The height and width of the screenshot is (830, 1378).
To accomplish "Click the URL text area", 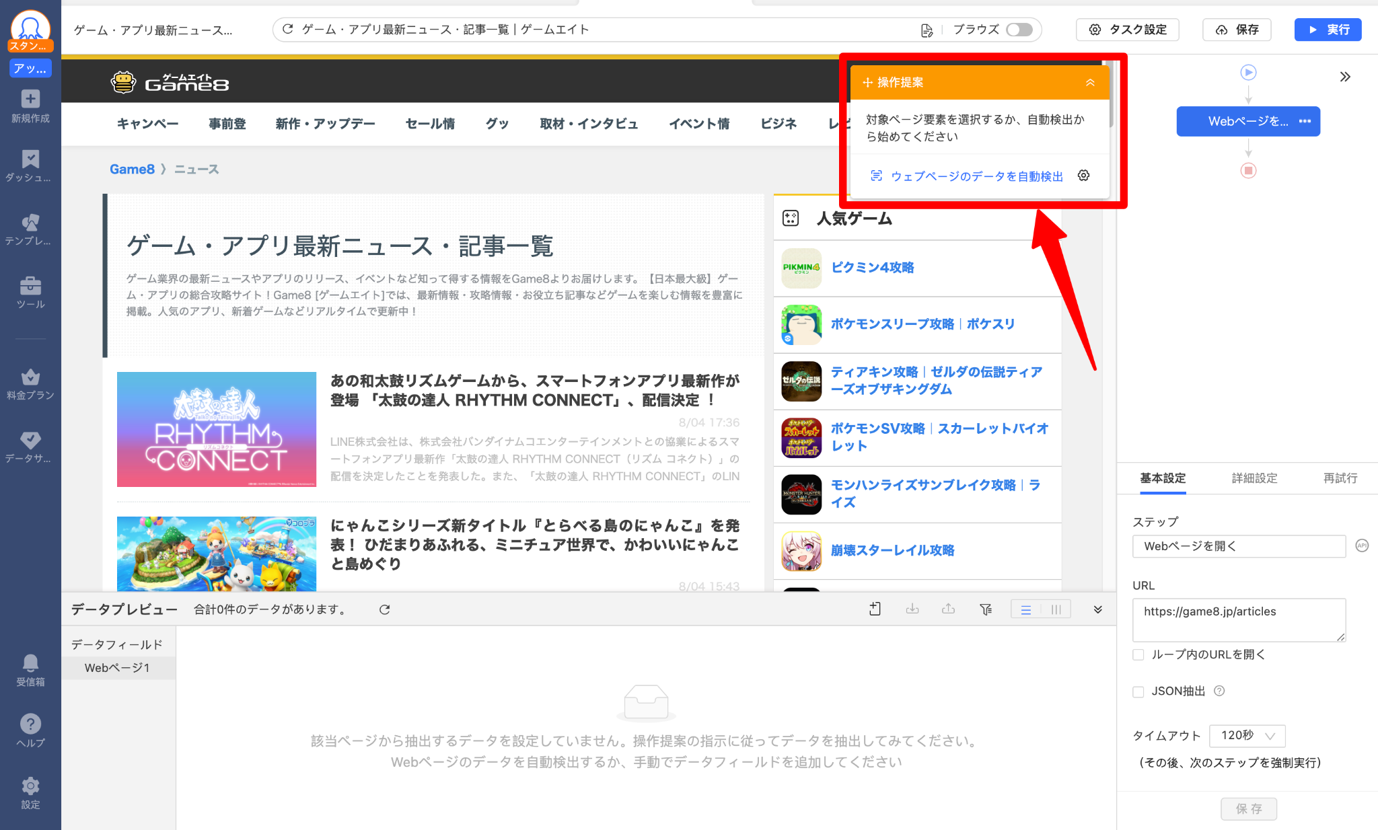I will tap(1239, 619).
